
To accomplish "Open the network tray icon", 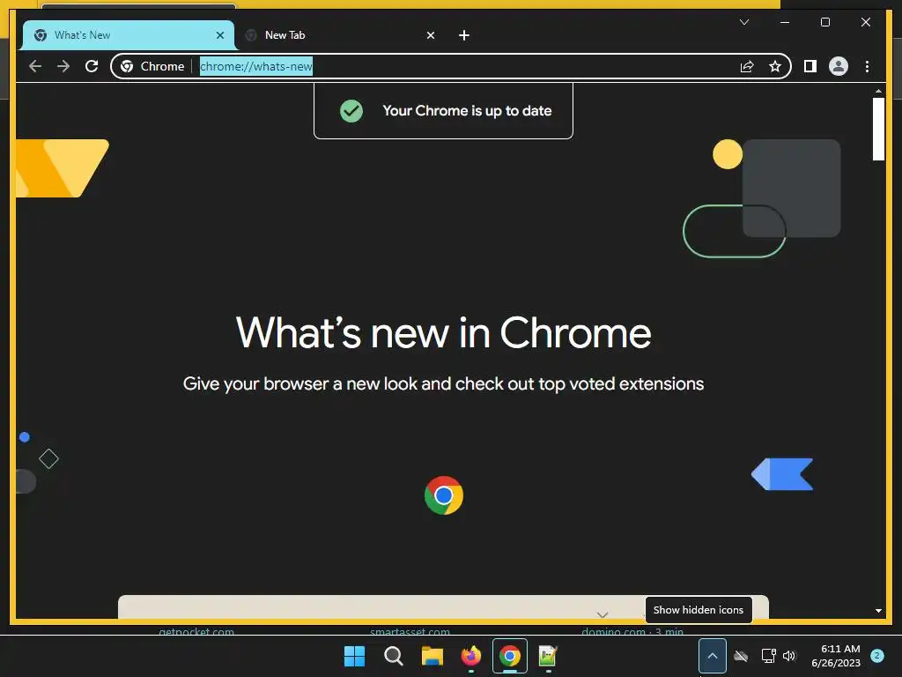I will click(768, 656).
